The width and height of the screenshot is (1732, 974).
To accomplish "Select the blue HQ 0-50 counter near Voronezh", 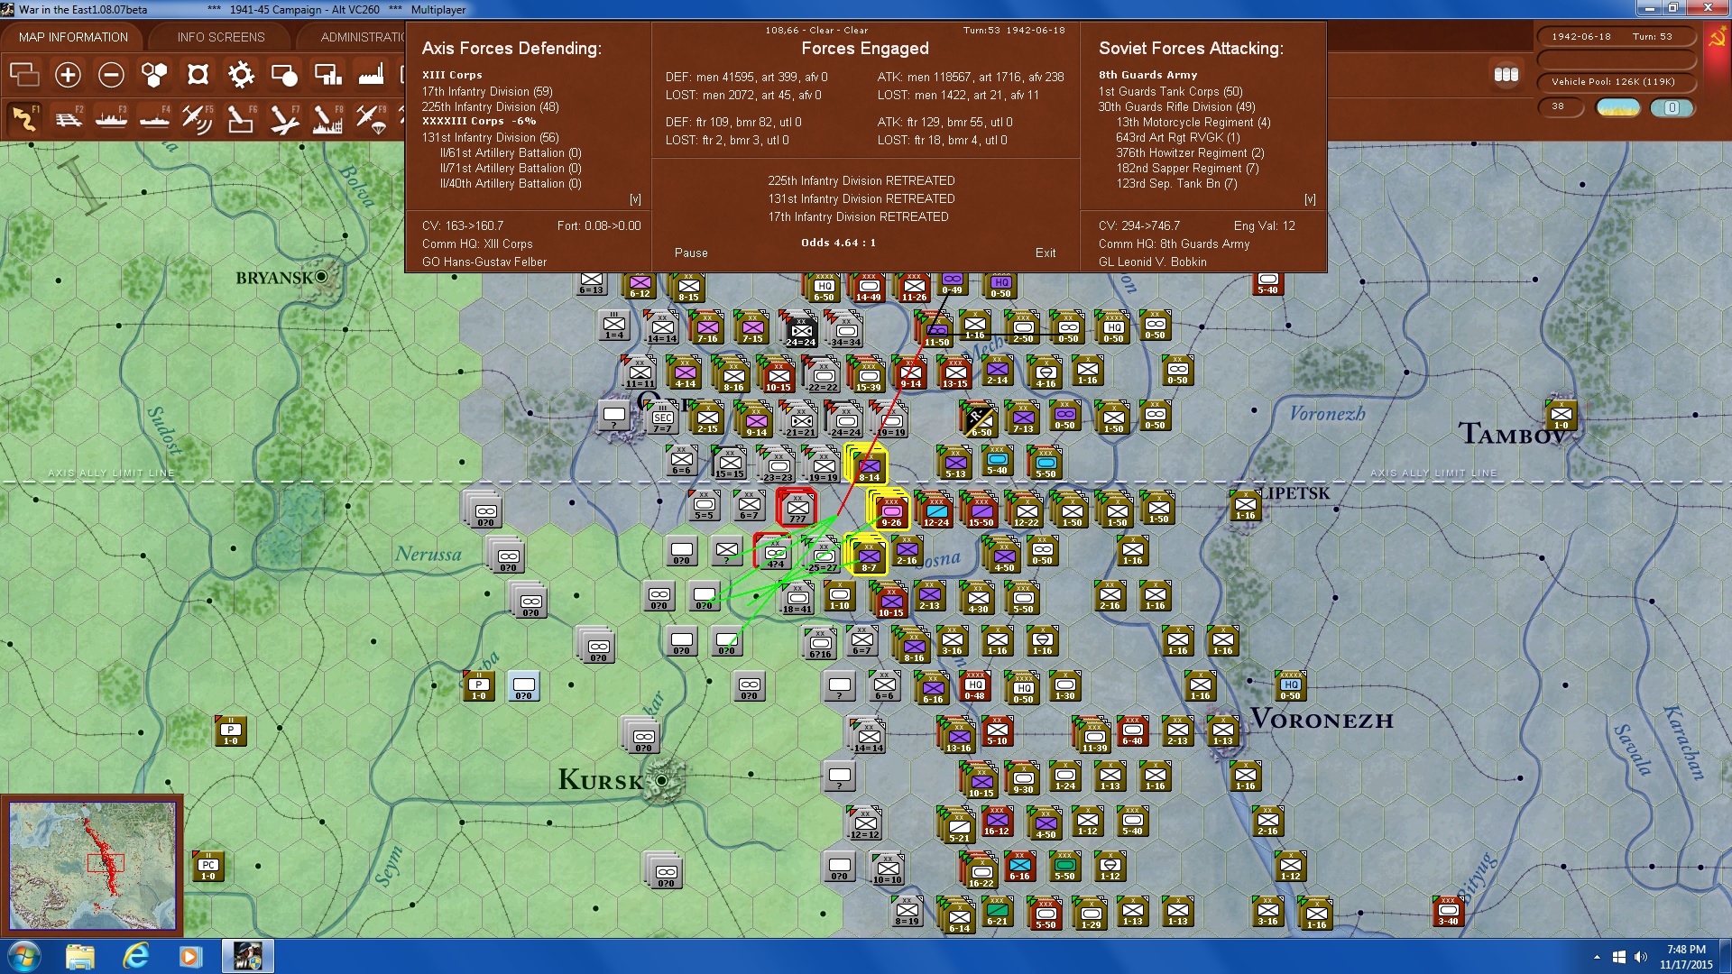I will tap(1291, 686).
